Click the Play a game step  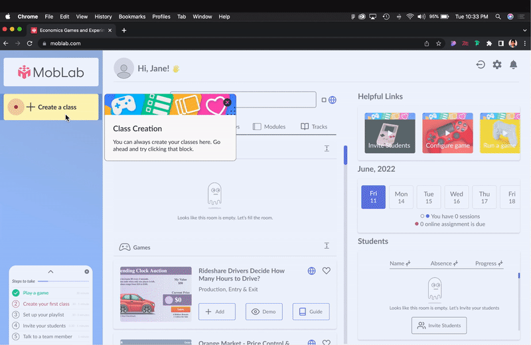36,293
